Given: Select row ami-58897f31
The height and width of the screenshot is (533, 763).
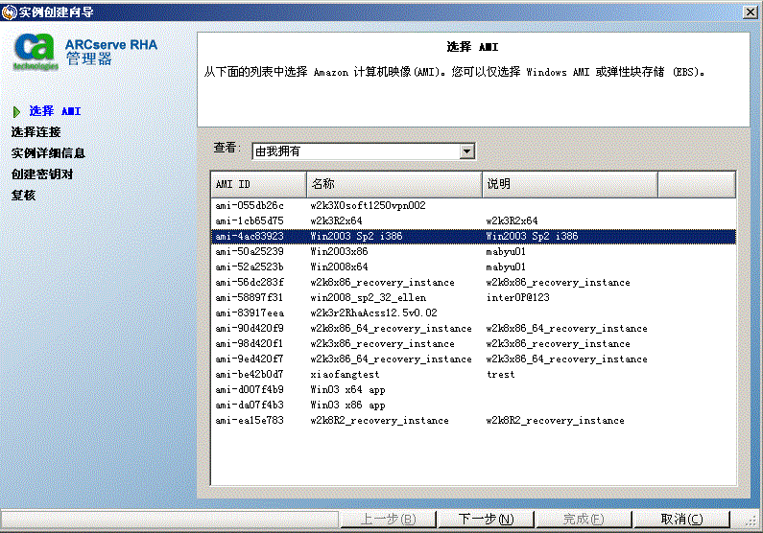Looking at the screenshot, I should [473, 298].
